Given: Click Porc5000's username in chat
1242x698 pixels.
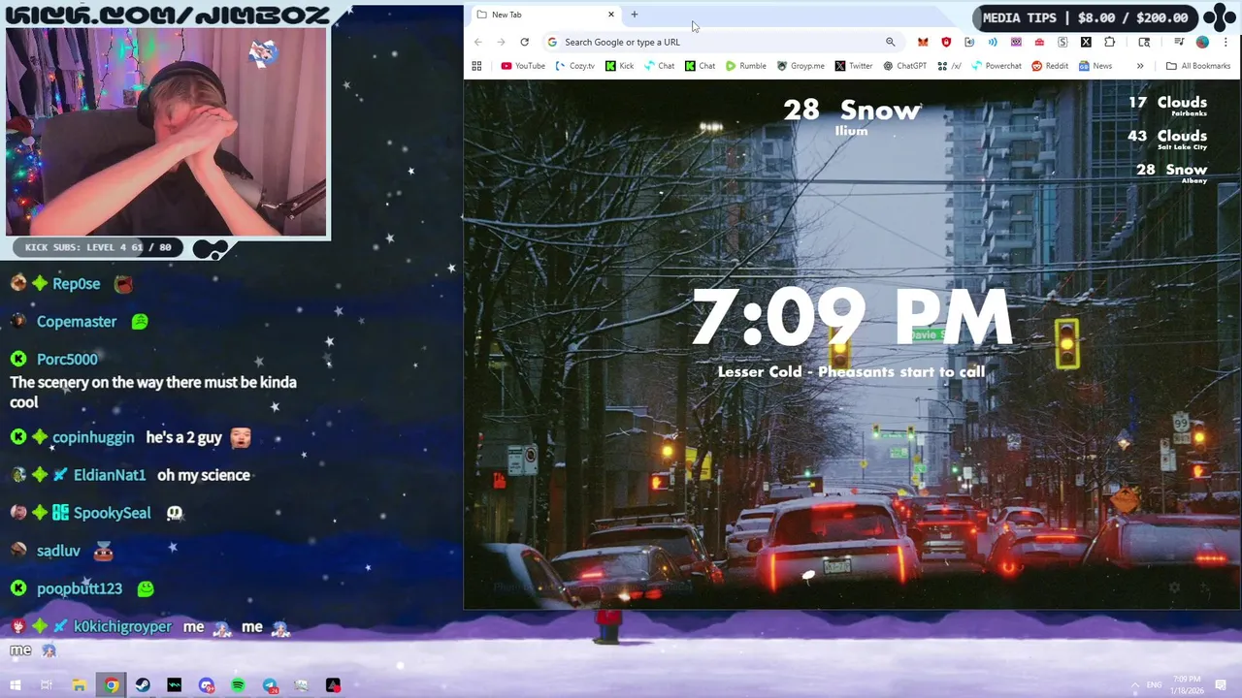Looking at the screenshot, I should pos(67,359).
